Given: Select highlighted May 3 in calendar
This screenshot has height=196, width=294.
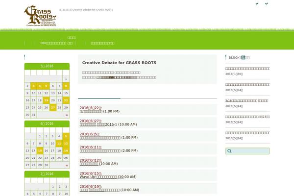Looking at the screenshot, I should 33,86.
